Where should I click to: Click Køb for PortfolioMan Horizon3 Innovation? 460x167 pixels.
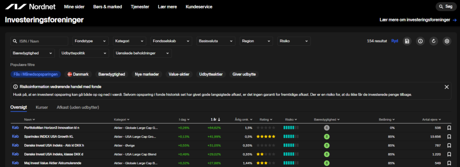tap(15, 128)
